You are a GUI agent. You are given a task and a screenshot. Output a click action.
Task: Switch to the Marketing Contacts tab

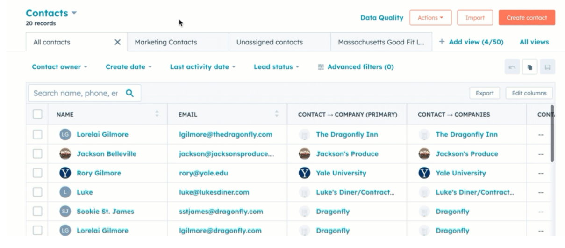point(166,42)
